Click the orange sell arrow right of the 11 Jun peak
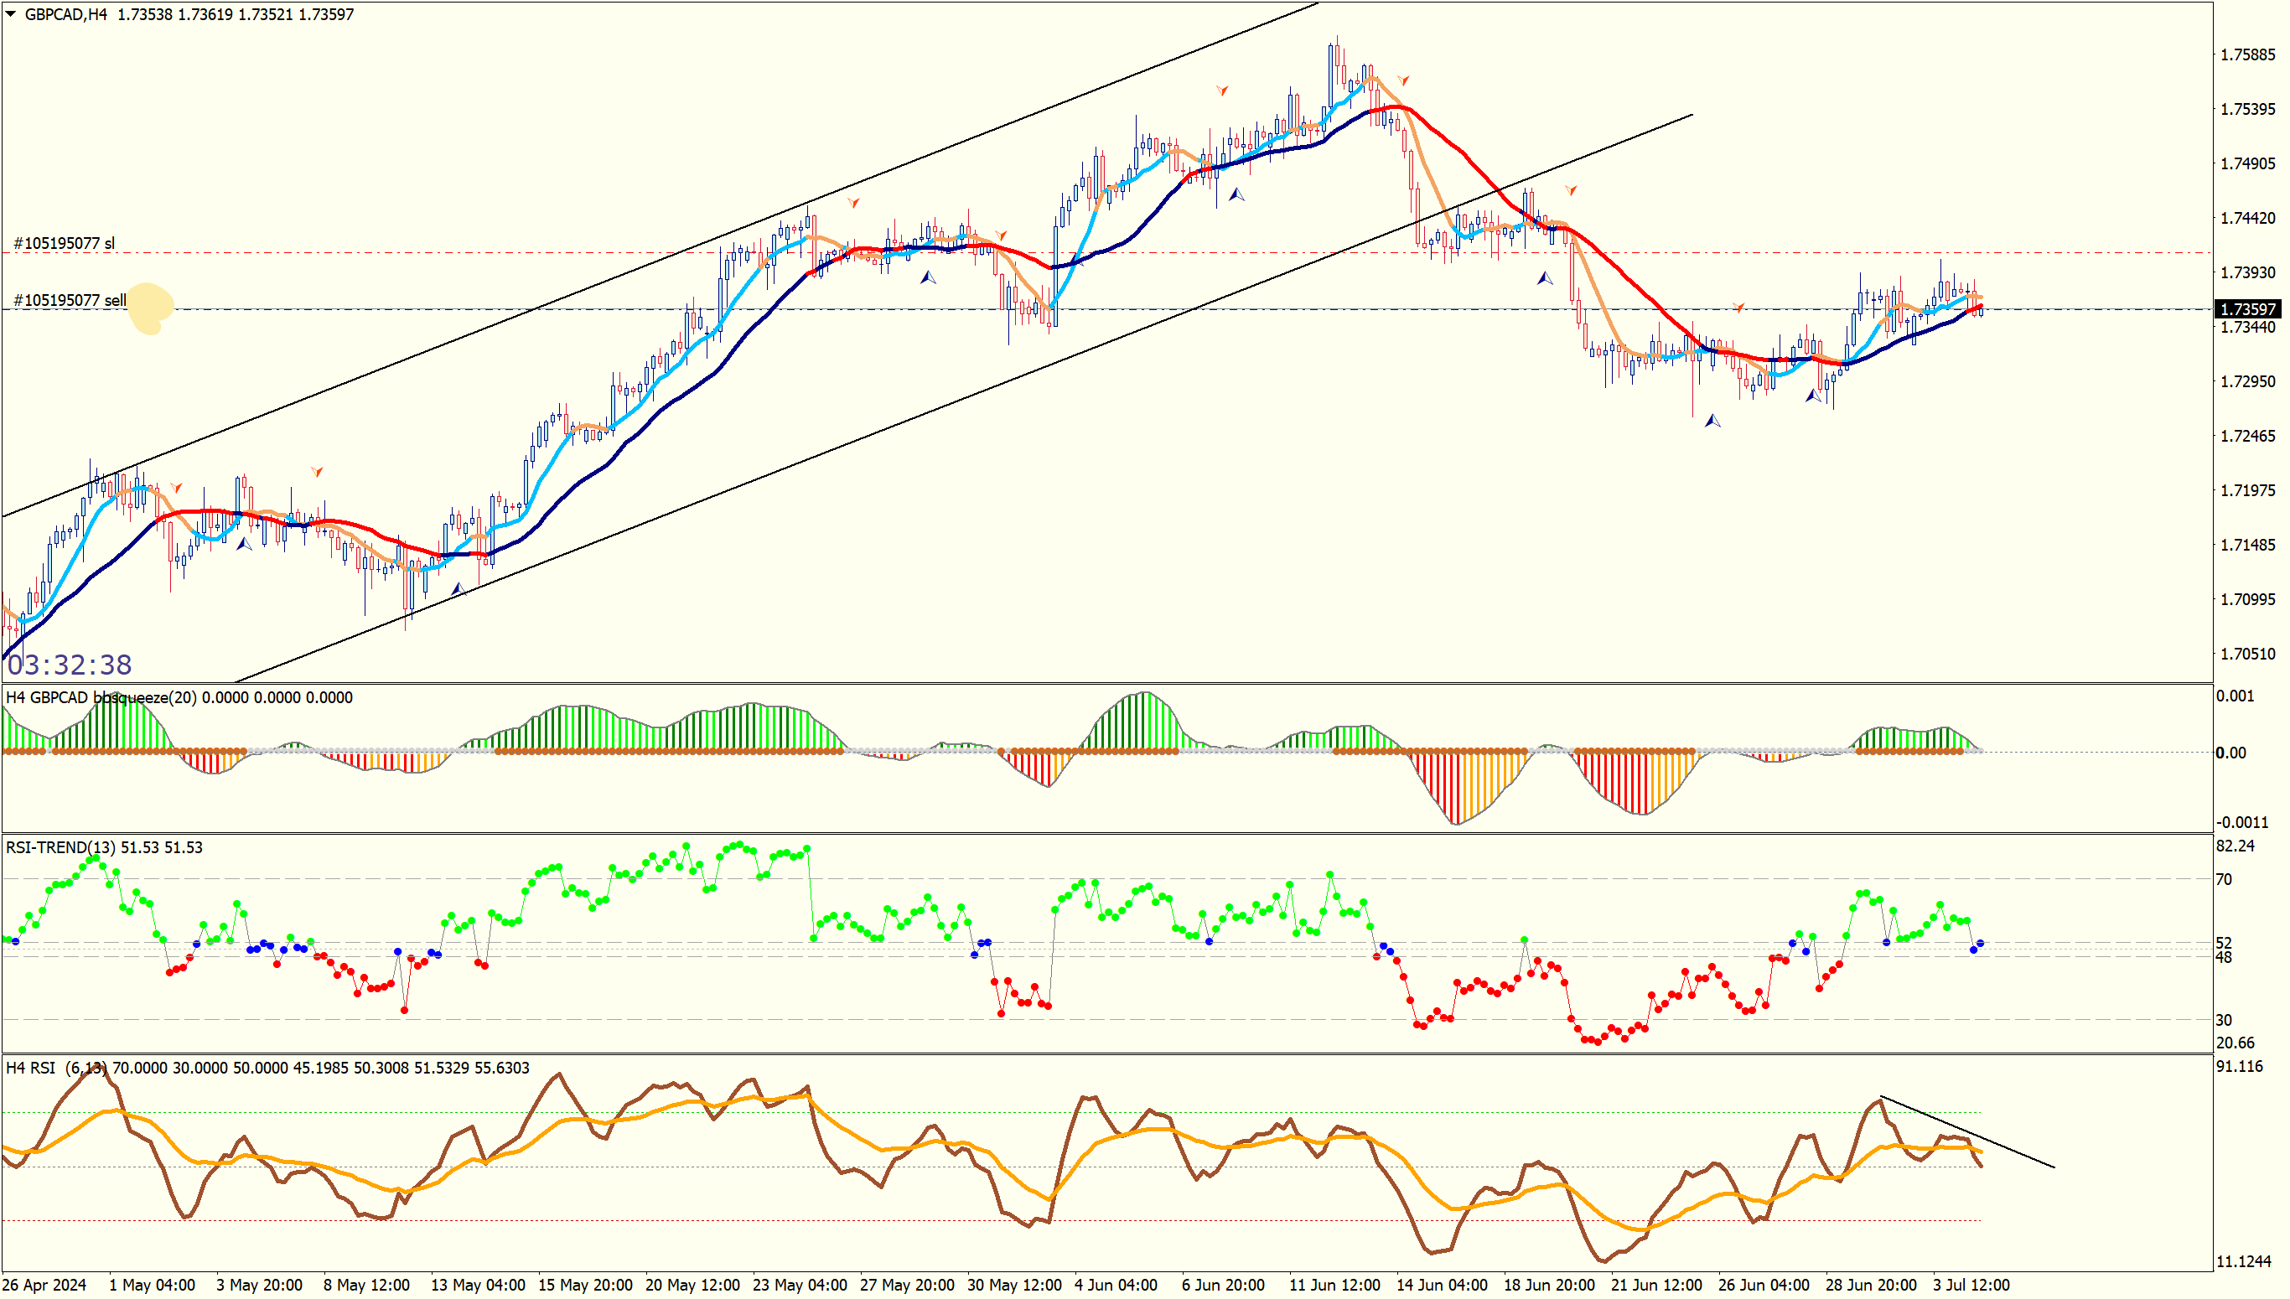Viewport: 2290px width, 1299px height. click(1403, 80)
